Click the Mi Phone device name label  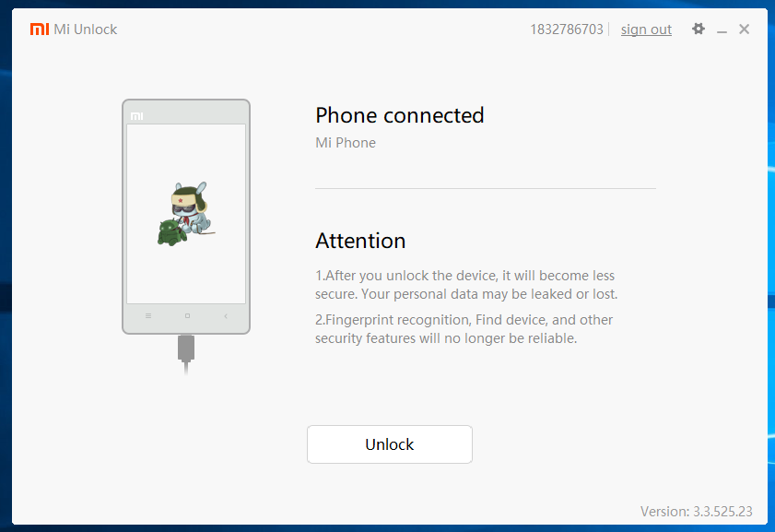coord(346,143)
